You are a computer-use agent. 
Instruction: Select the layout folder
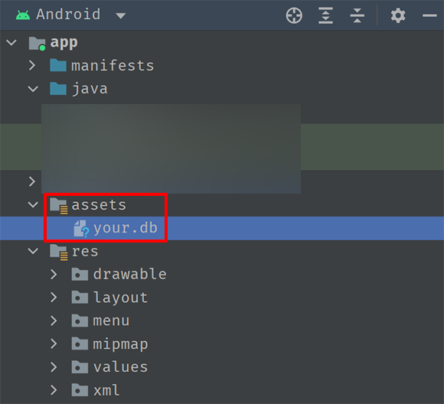[x=120, y=298]
